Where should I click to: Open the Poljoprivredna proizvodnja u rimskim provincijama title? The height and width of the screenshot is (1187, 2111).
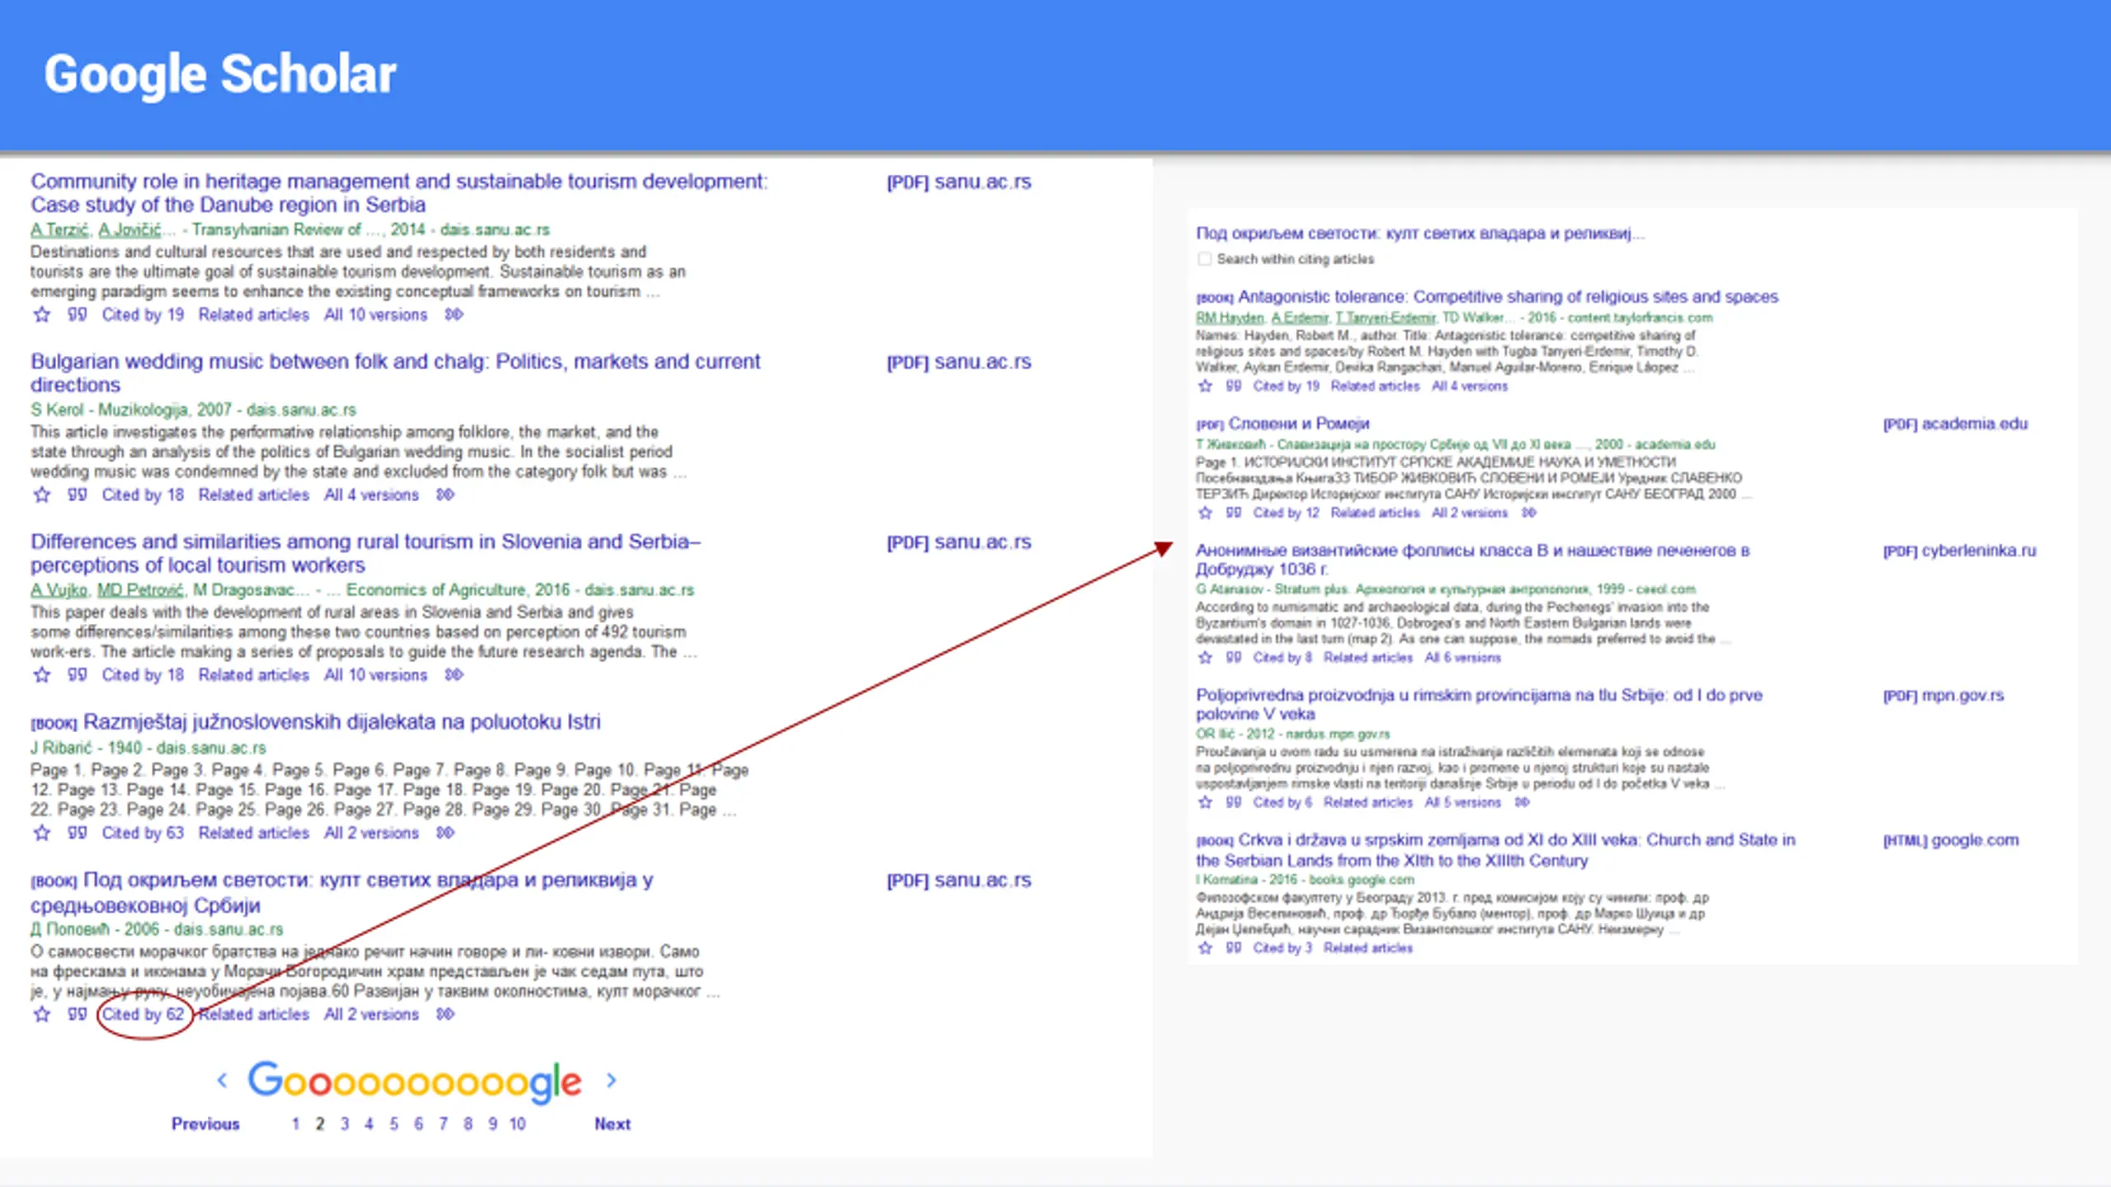(x=1479, y=705)
